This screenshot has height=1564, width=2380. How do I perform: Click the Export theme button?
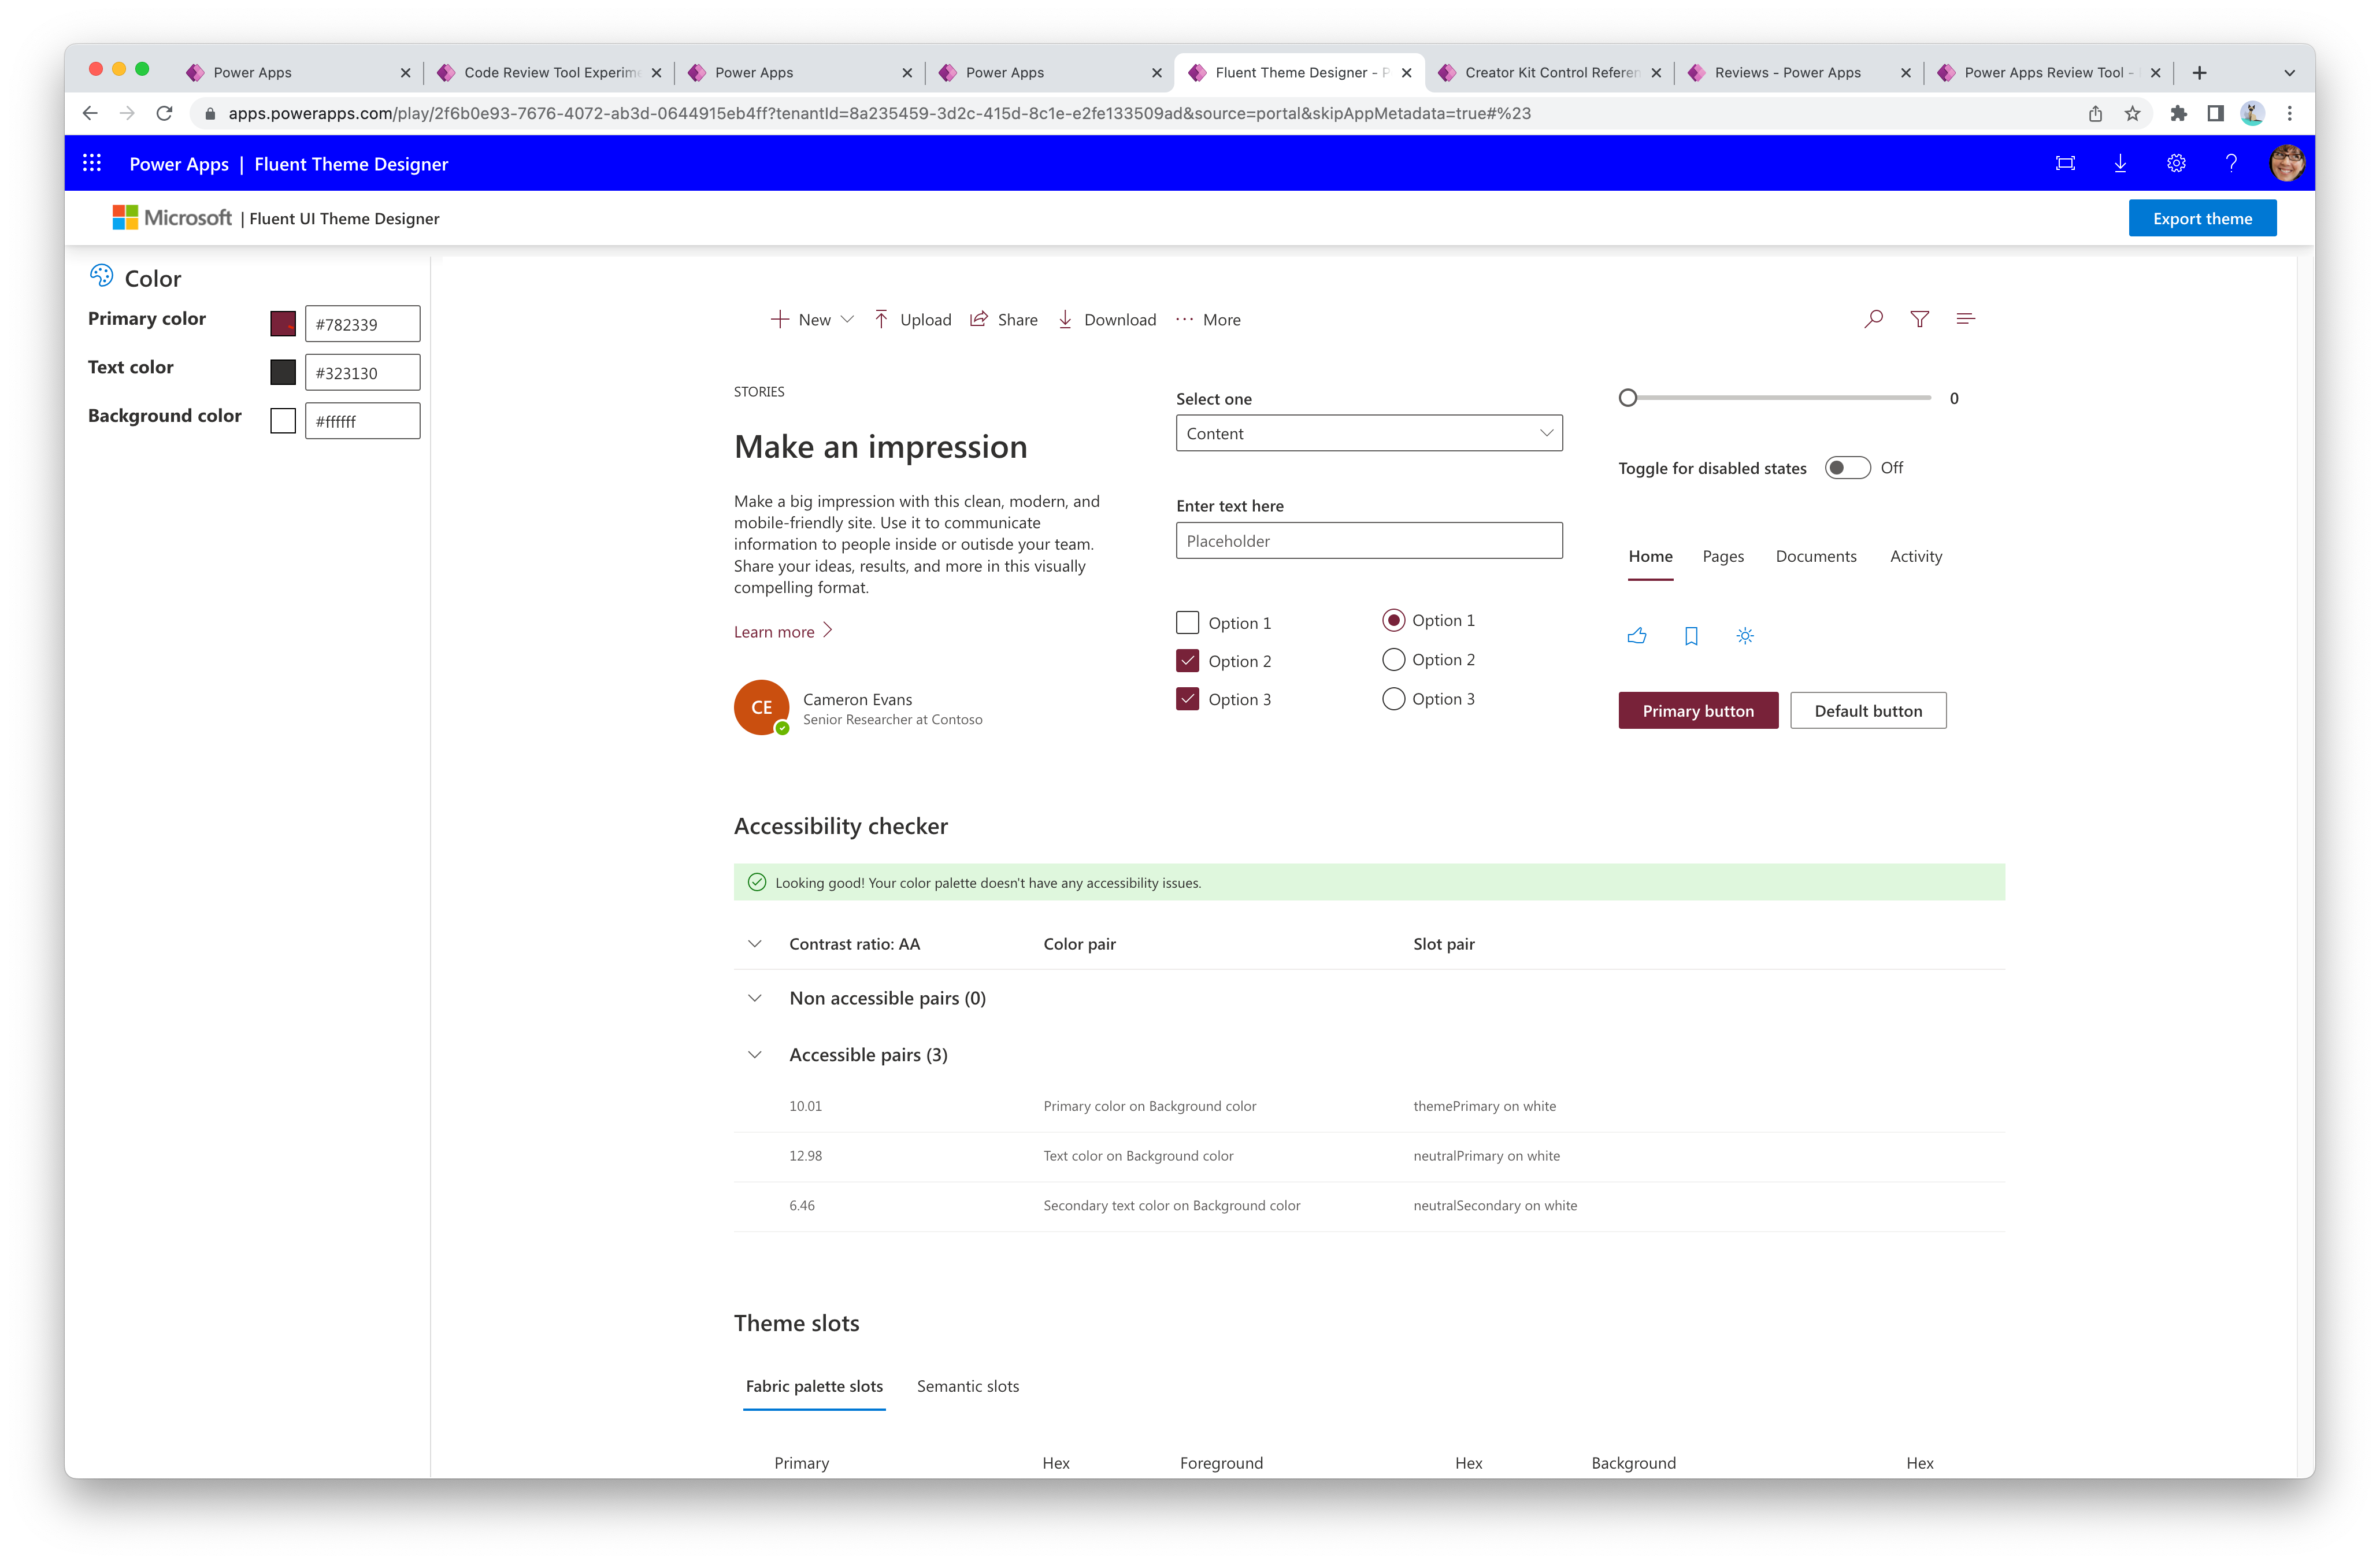point(2204,218)
